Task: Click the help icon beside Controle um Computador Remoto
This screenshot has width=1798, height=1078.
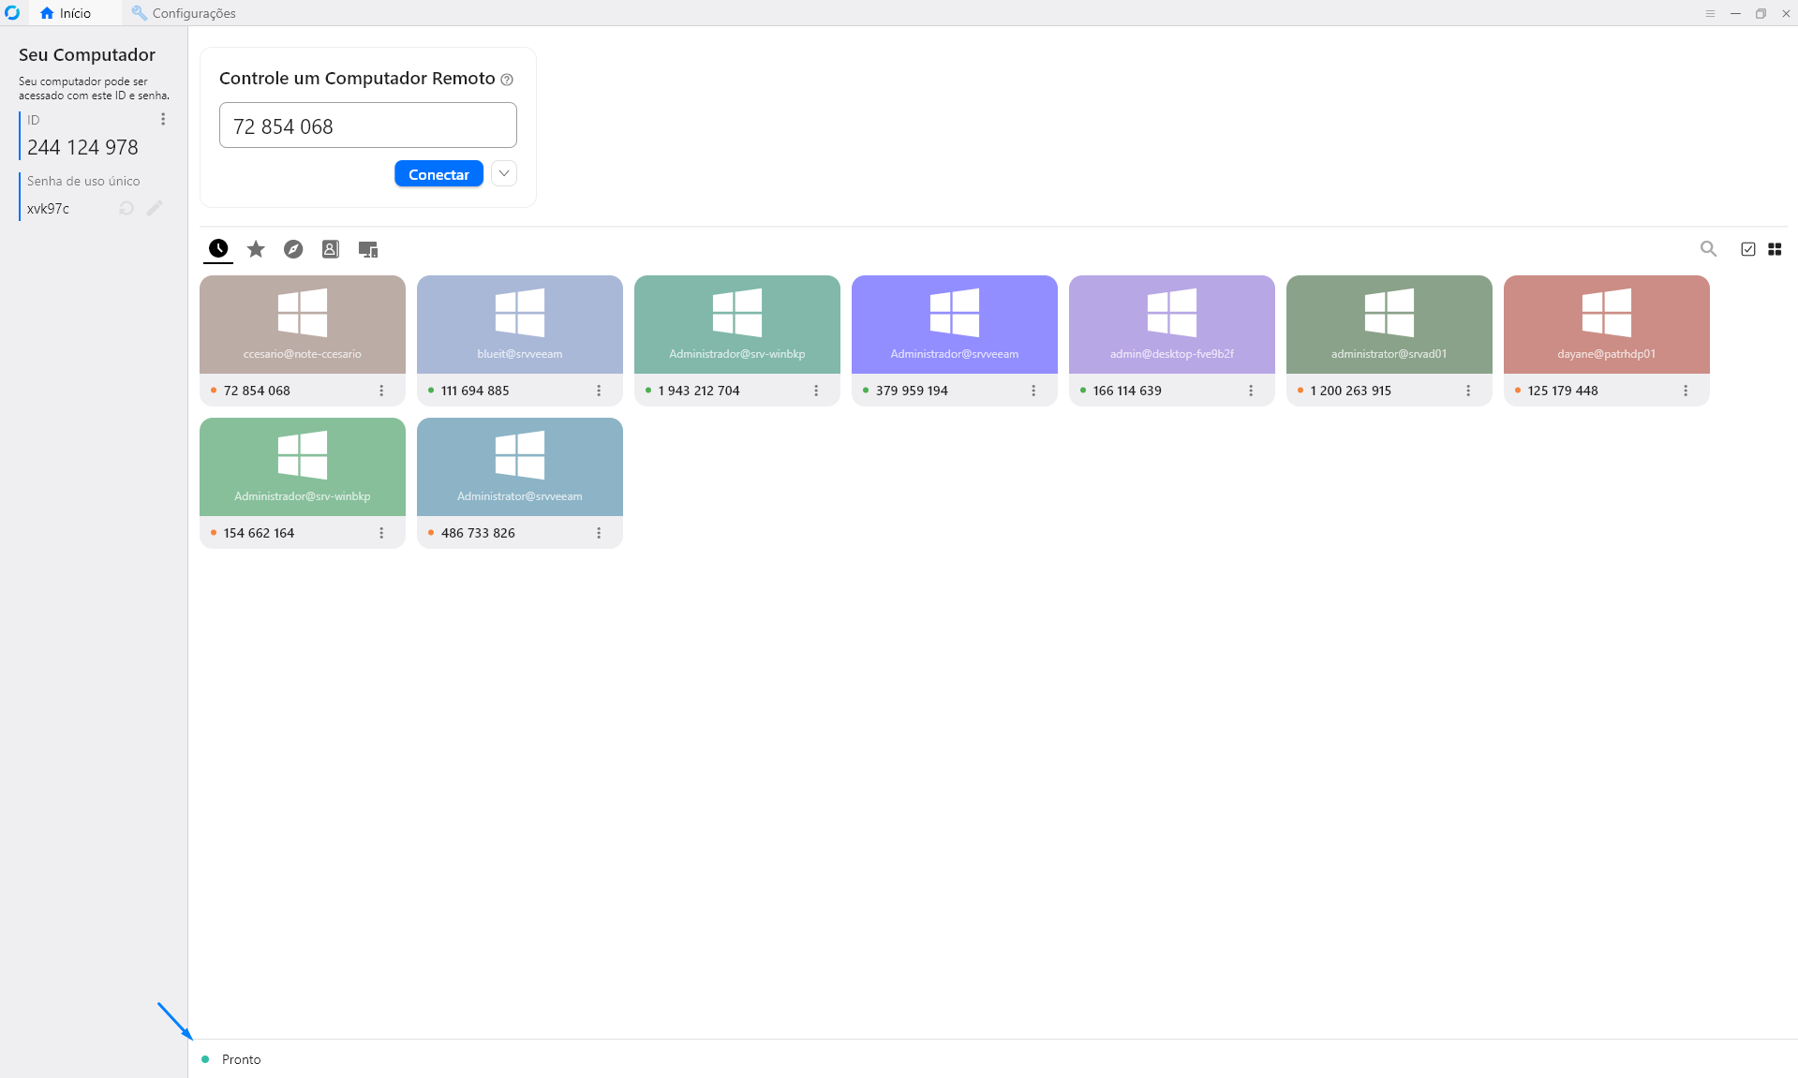Action: (x=507, y=80)
